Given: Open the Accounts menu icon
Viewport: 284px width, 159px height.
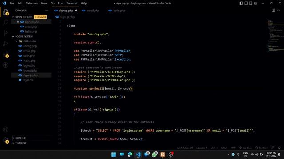Looking at the screenshot, I should point(5,129).
